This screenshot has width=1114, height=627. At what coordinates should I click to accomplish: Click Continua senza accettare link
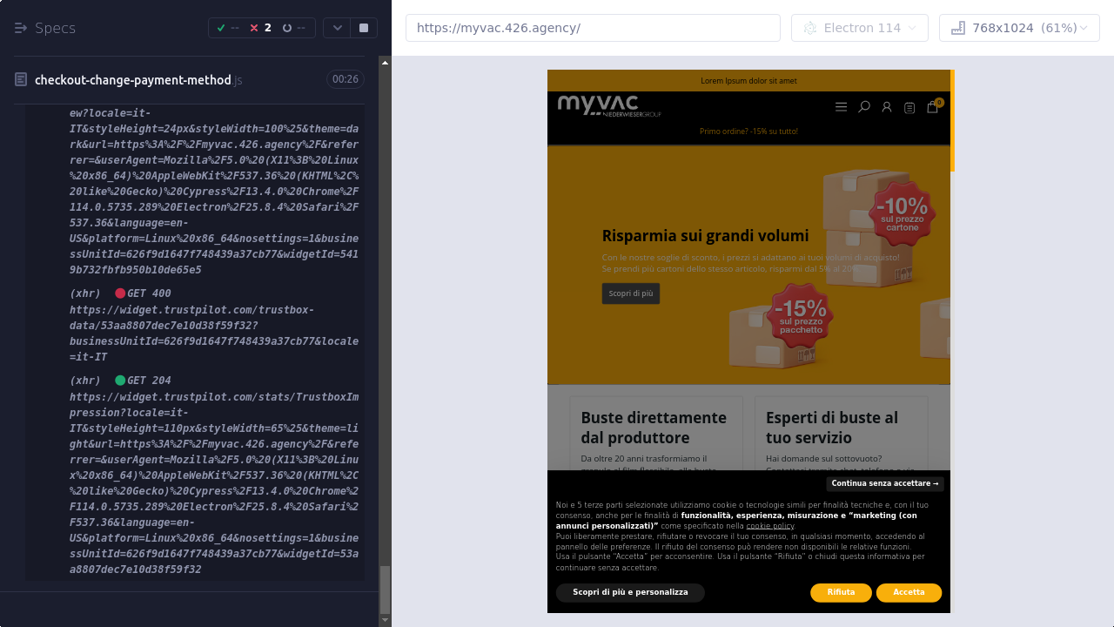pos(884,483)
